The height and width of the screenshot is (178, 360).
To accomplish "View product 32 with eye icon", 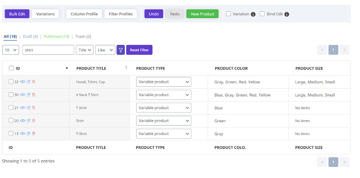I will pos(23,82).
